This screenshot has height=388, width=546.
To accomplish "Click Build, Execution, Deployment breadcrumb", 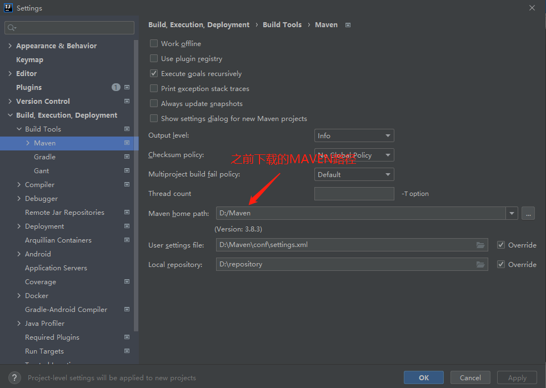I will (199, 25).
